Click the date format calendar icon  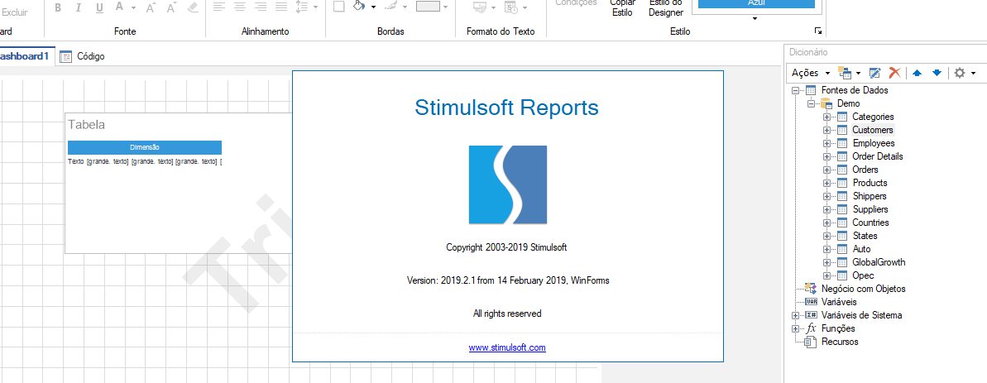pos(512,7)
